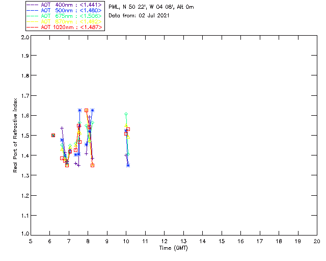Click the AOT 870nm legend entry
326x261 pixels.
click(x=64, y=21)
